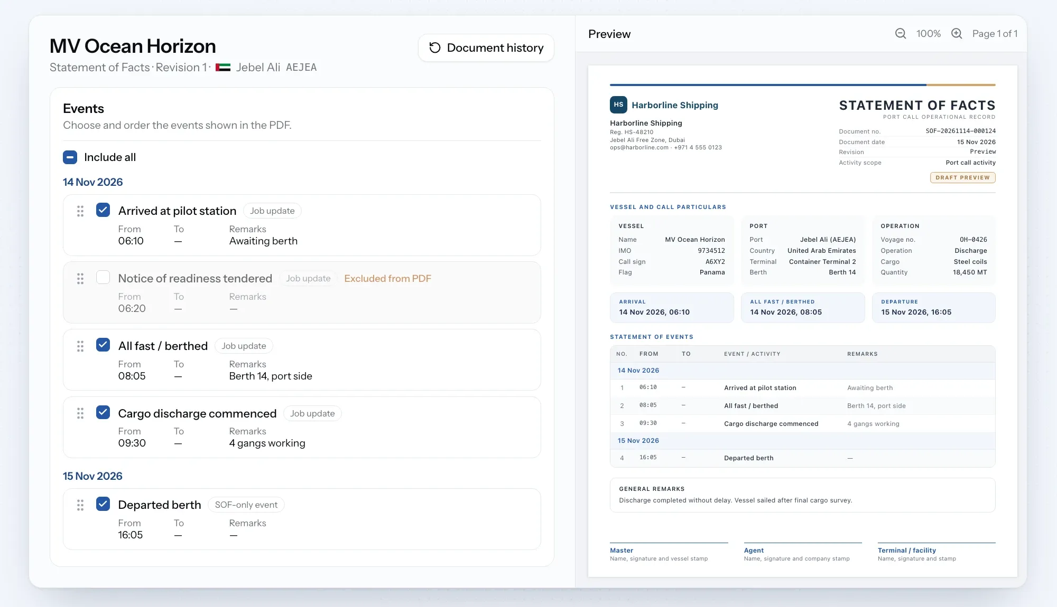
Task: Uncheck Departed berth event
Action: tap(103, 504)
